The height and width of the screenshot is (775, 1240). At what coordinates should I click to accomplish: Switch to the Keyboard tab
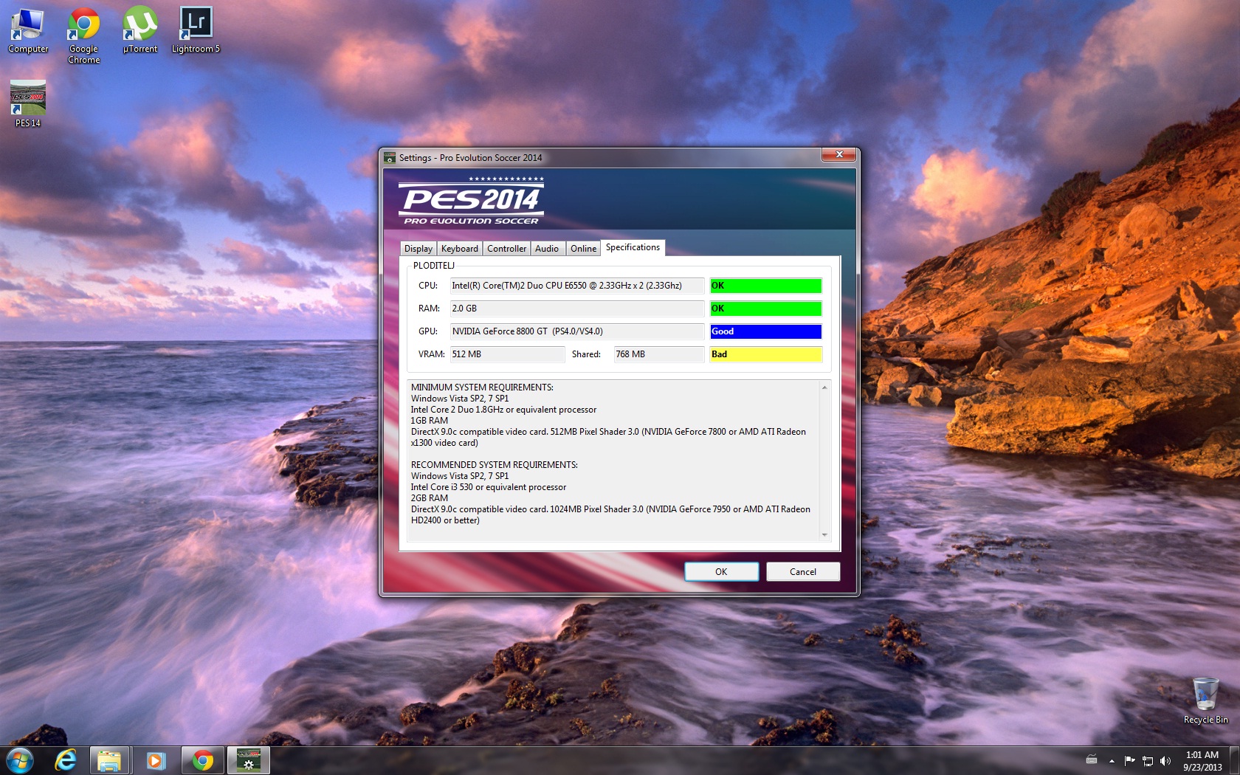click(460, 249)
